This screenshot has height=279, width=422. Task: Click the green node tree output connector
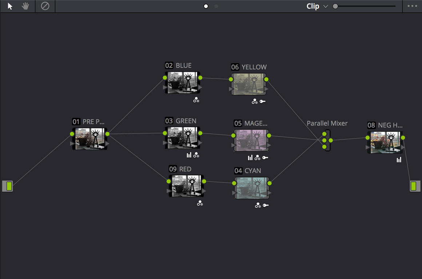click(x=414, y=186)
